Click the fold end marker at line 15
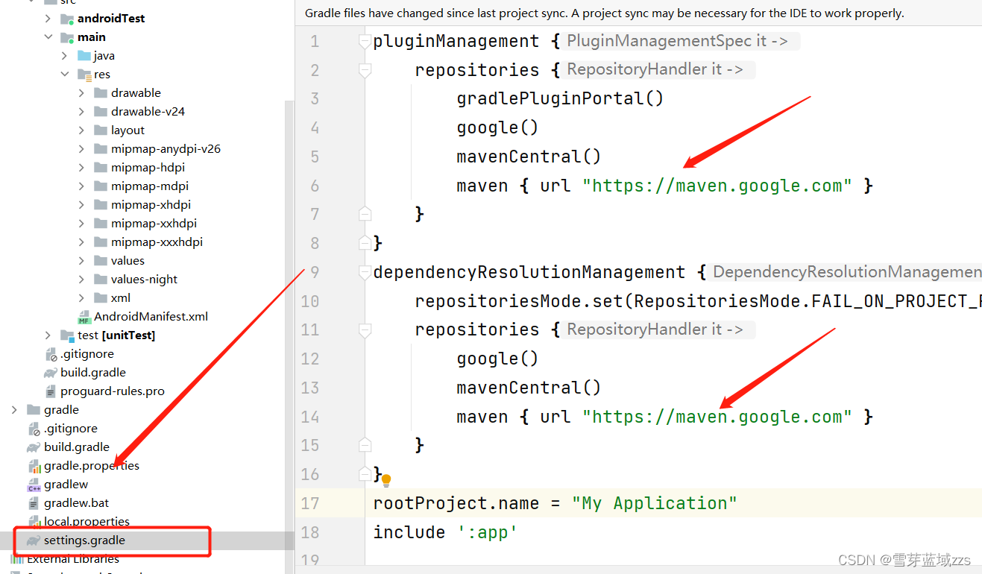The height and width of the screenshot is (574, 982). 365,445
